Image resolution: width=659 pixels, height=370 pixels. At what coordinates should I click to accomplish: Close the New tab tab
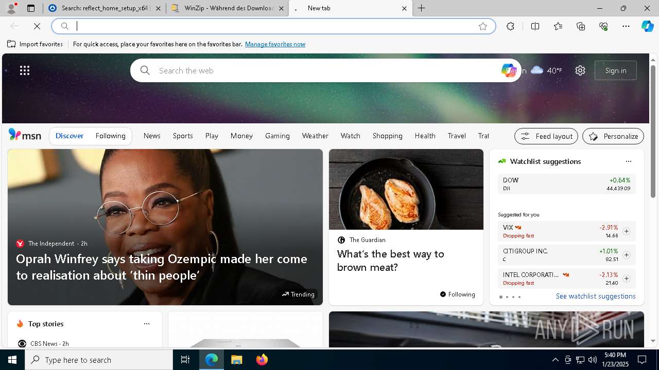(x=404, y=8)
